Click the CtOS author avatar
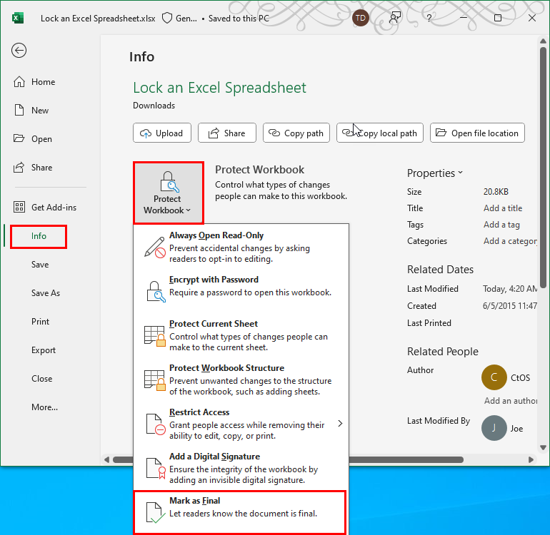 [x=494, y=377]
